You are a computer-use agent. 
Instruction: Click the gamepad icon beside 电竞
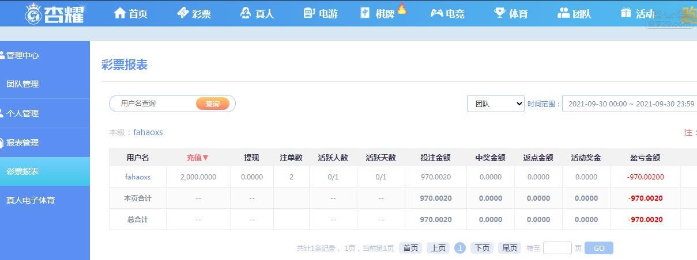[x=436, y=13]
